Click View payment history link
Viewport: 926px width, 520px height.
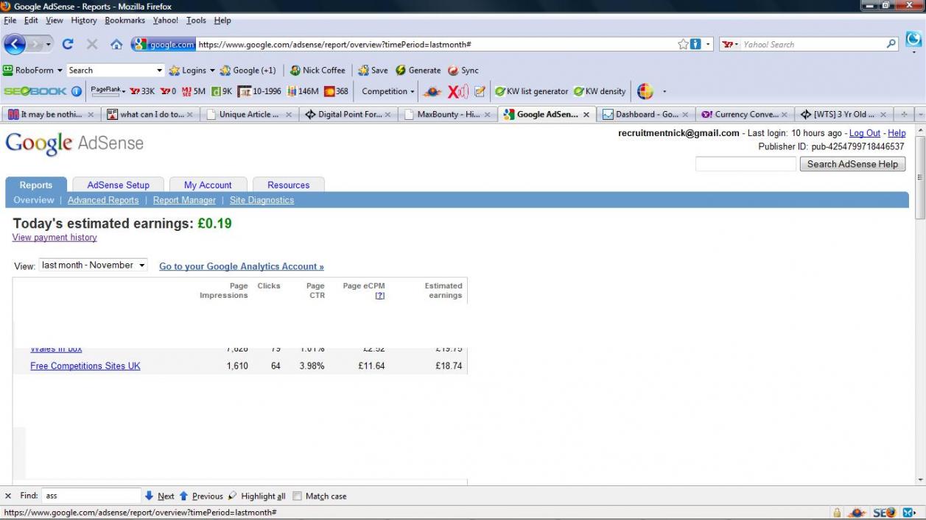tap(55, 238)
